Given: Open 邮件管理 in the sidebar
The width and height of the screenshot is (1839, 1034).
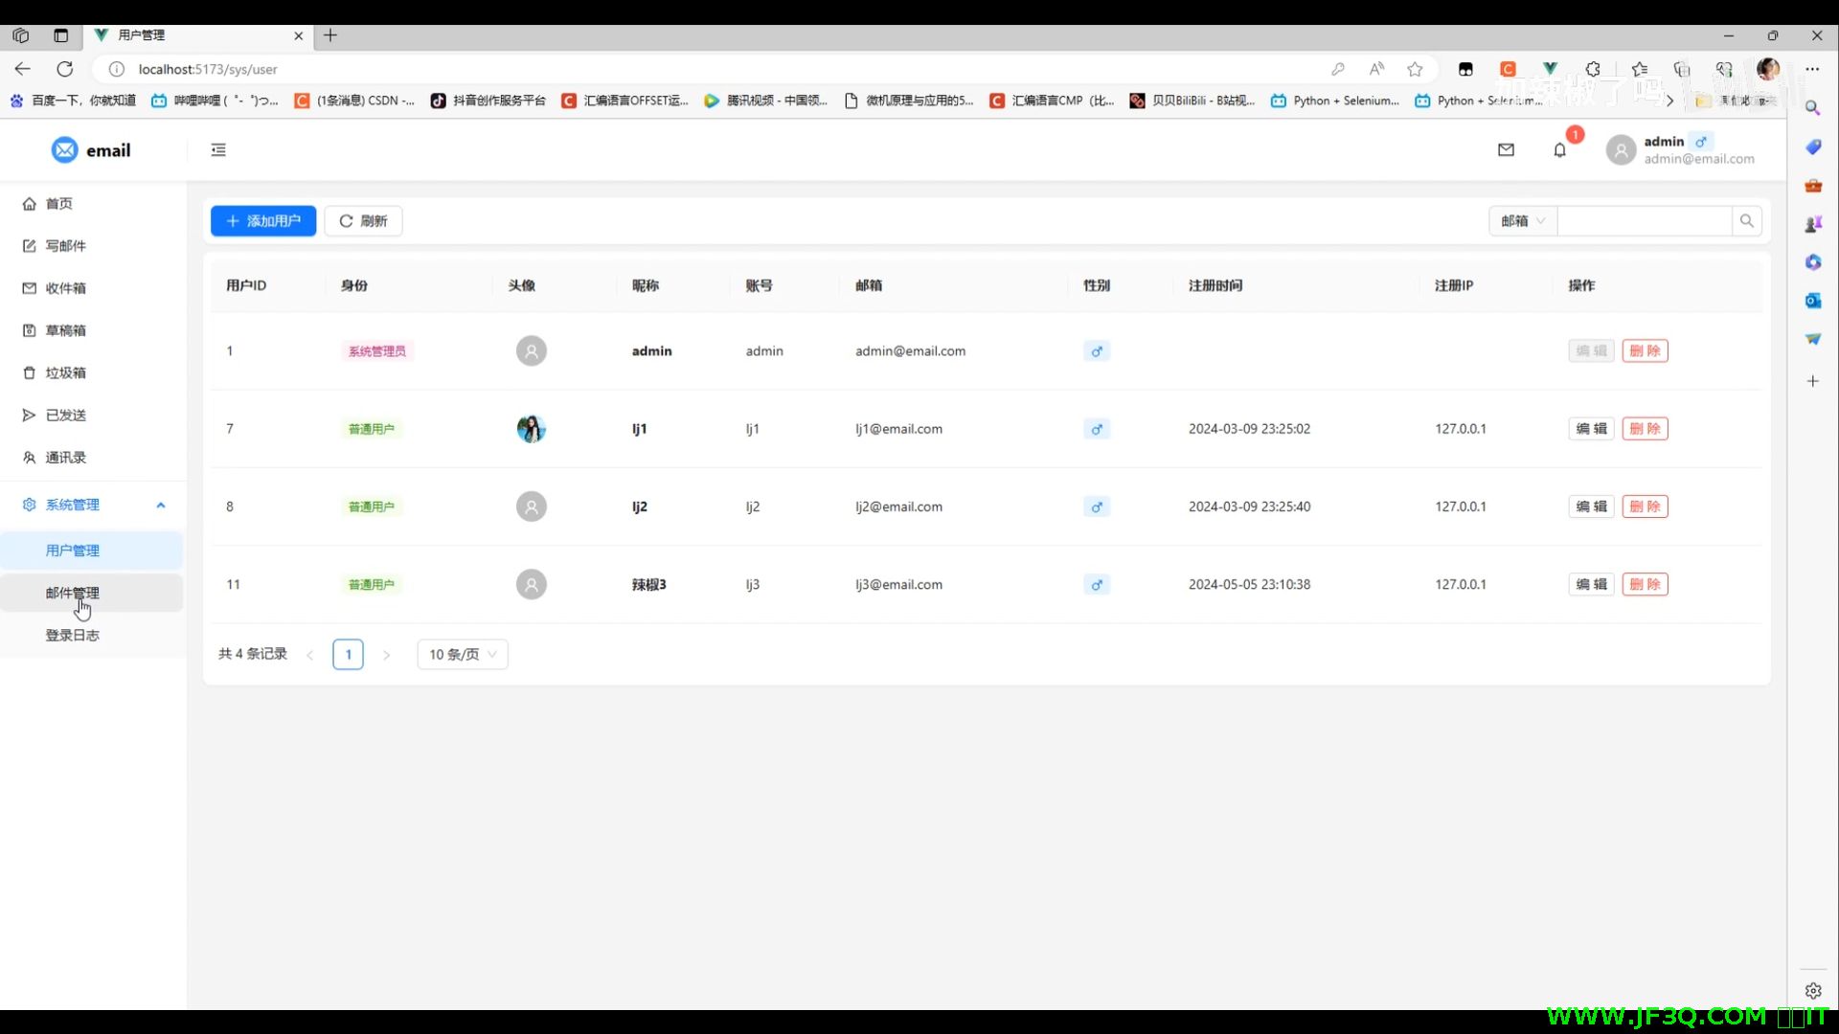Looking at the screenshot, I should click(x=73, y=593).
